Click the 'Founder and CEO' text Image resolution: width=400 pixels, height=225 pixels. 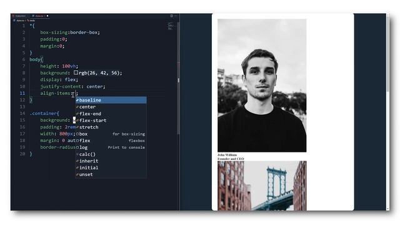point(231,159)
